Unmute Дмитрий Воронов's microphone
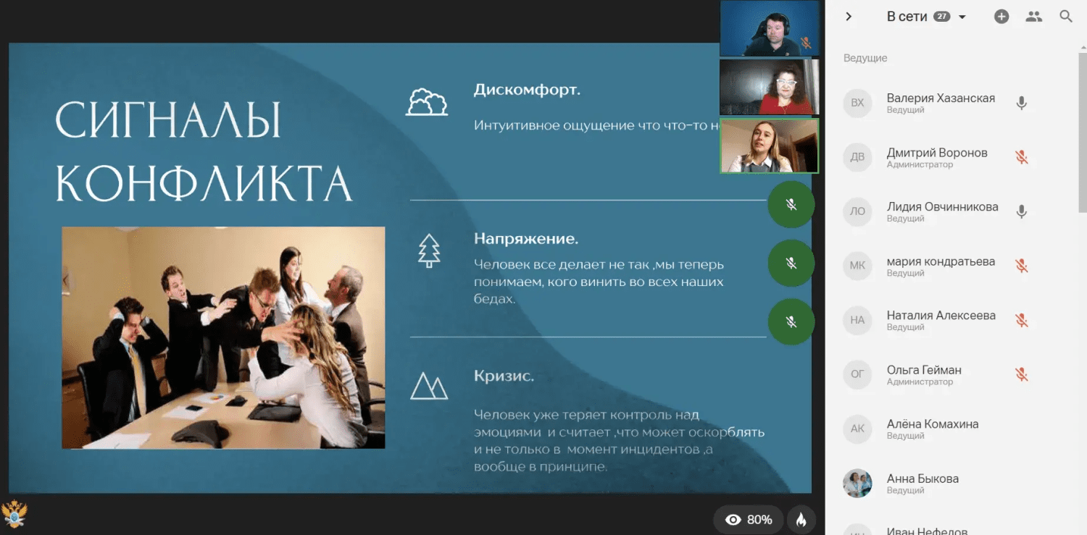The width and height of the screenshot is (1087, 535). (x=1022, y=157)
